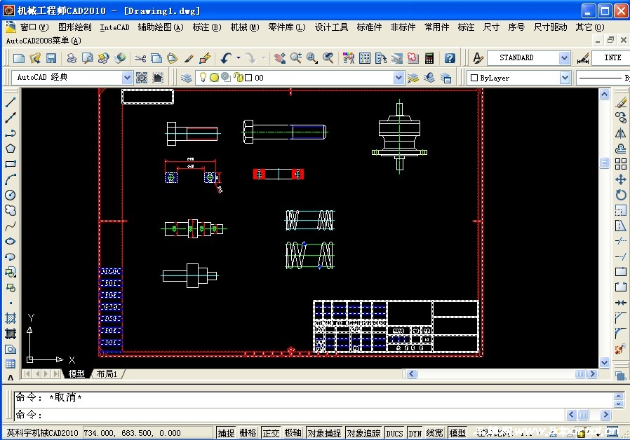This screenshot has height=440, width=630.
Task: Select the Array tool
Action: click(621, 164)
